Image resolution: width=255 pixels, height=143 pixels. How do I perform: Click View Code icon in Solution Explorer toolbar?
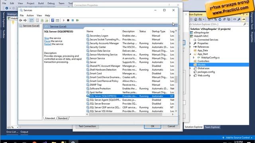pos(235,19)
